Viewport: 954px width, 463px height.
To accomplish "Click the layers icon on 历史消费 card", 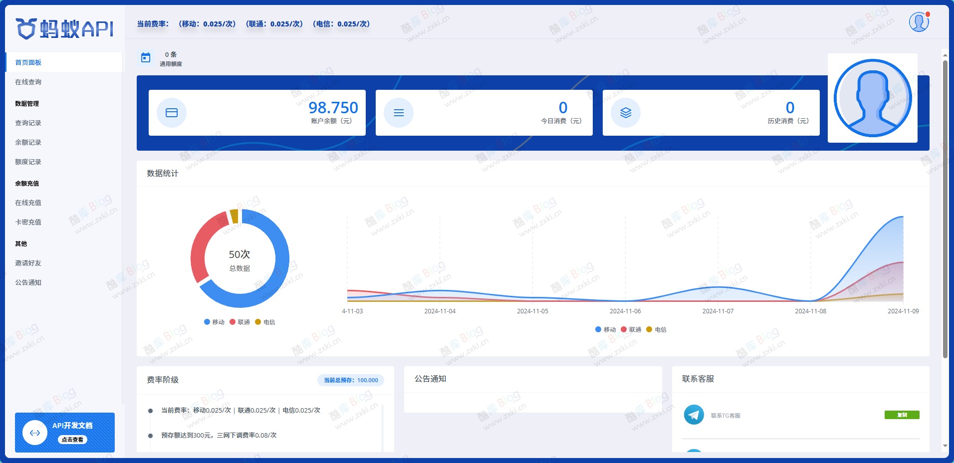I will 625,112.
